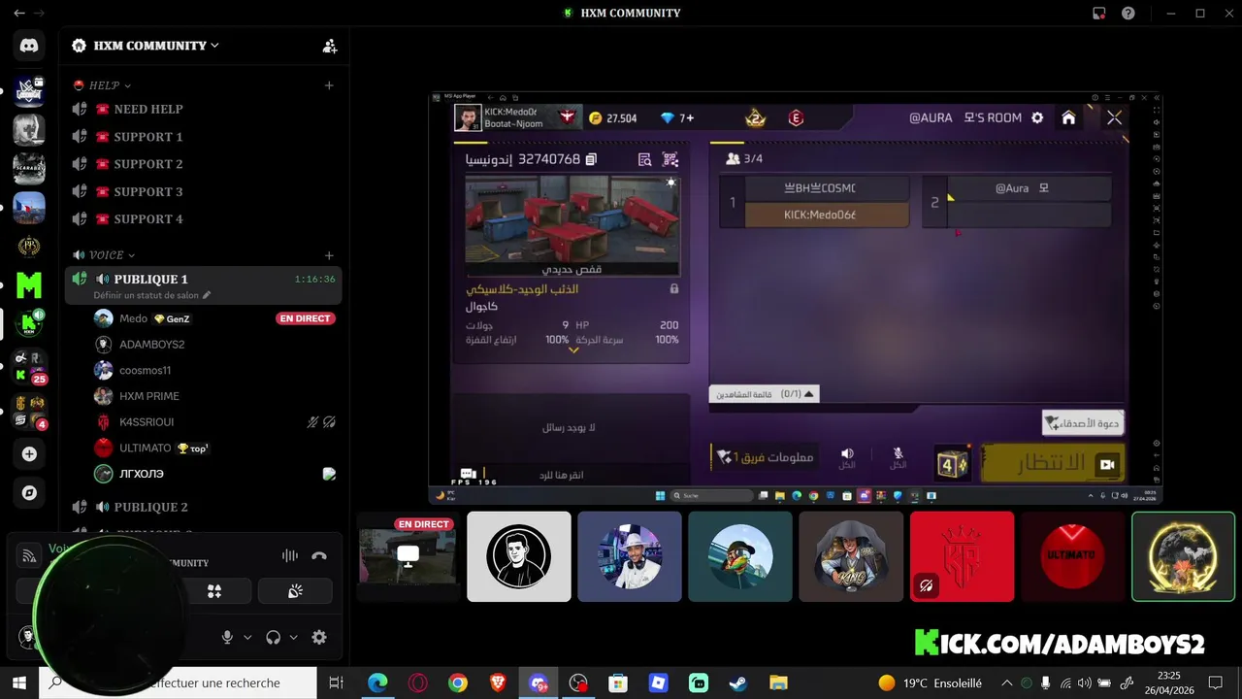This screenshot has width=1242, height=699.
Task: Open Brave browser from the taskbar
Action: click(498, 682)
